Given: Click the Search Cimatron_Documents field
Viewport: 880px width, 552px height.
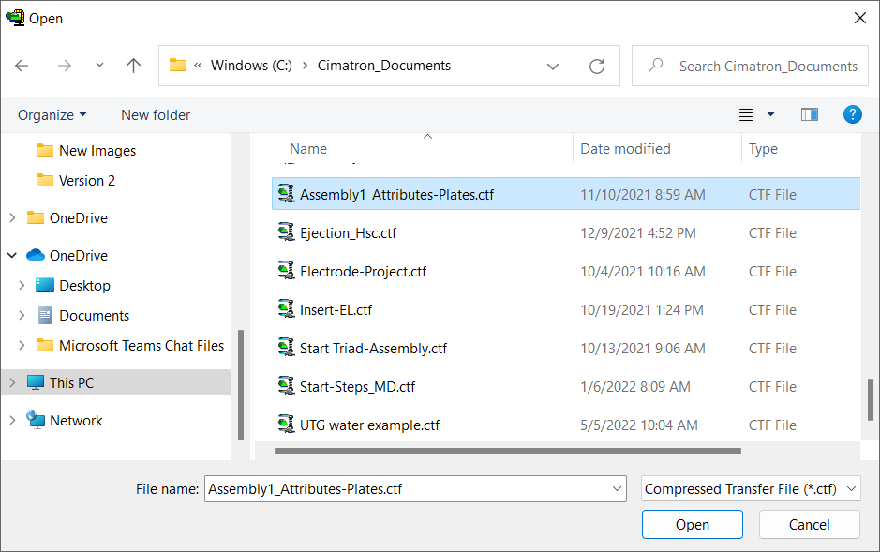Looking at the screenshot, I should (750, 67).
